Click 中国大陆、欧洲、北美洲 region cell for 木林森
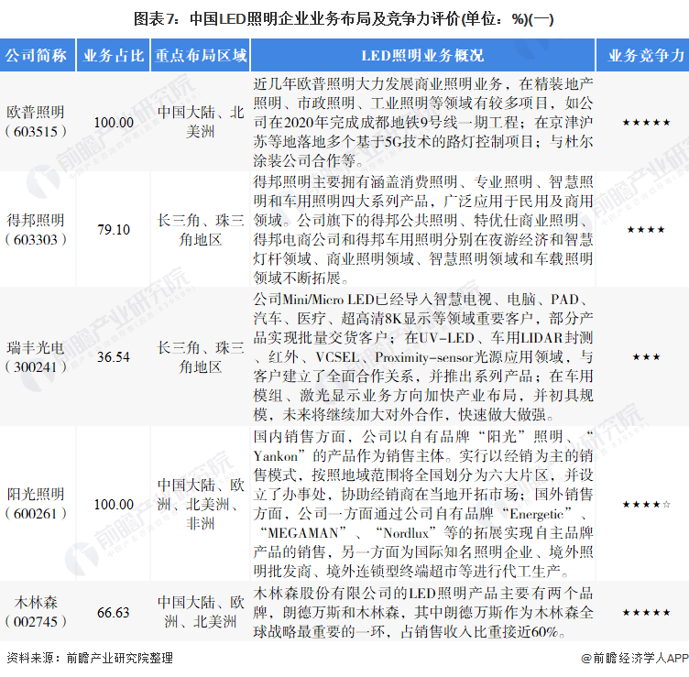This screenshot has width=689, height=677. [x=201, y=612]
